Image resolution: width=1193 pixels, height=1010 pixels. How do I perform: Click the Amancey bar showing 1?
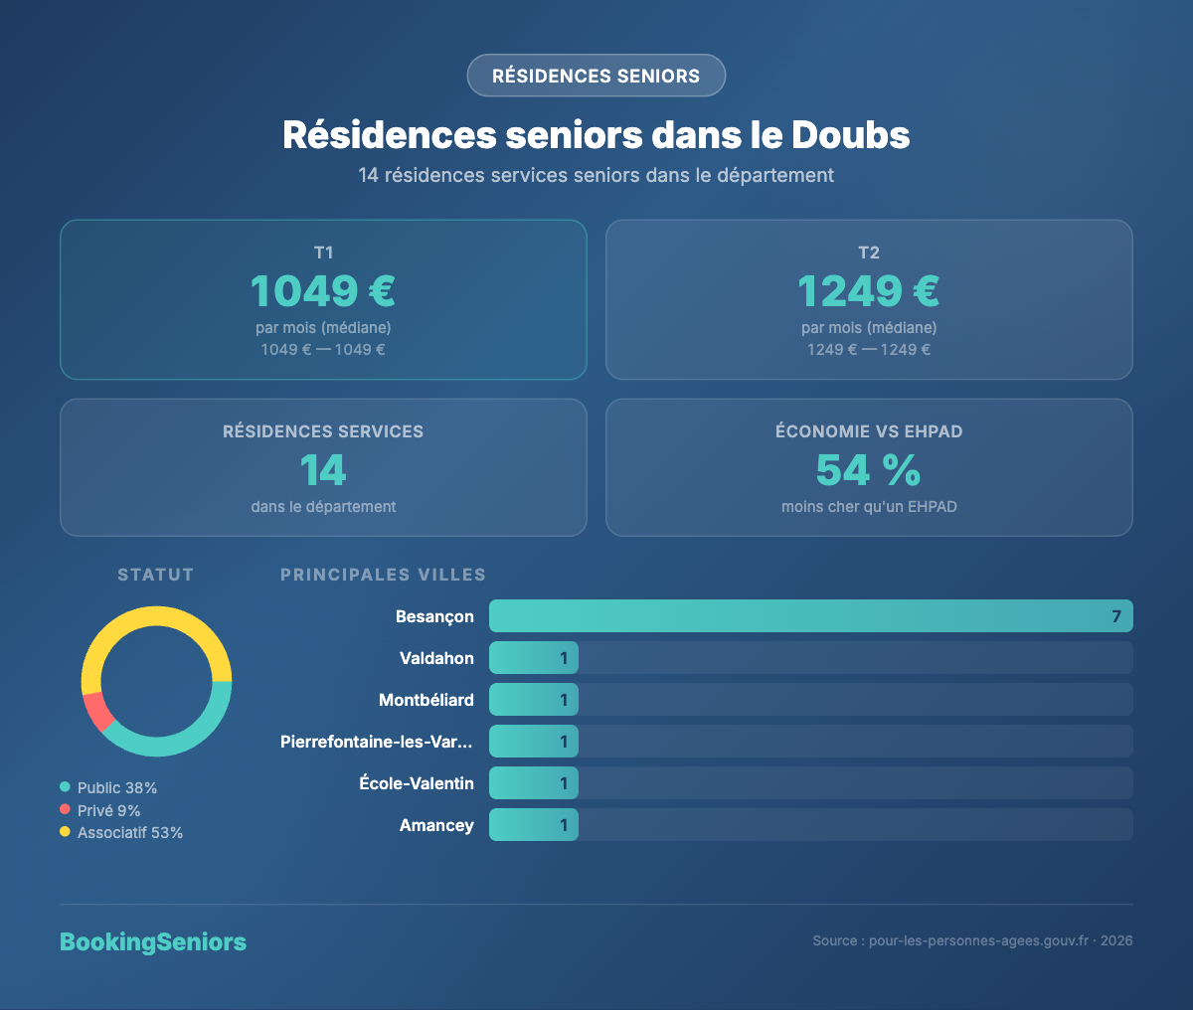point(533,824)
